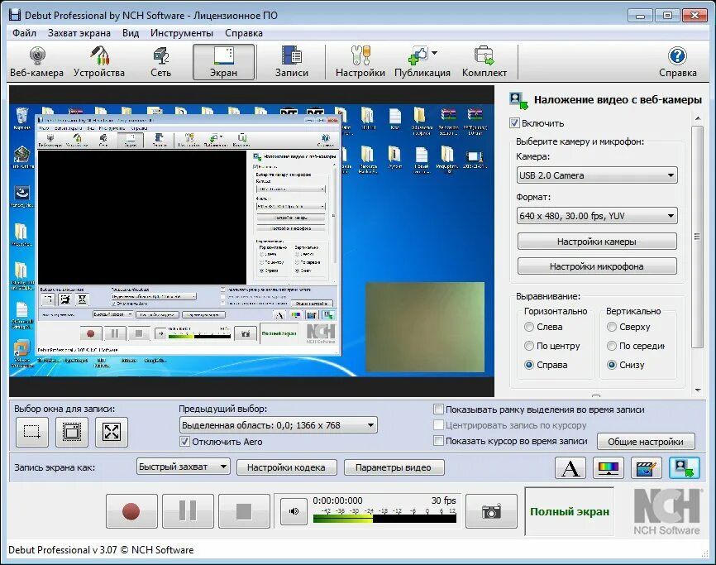
Task: Toggle the Отключить Aero checkbox
Action: point(184,442)
